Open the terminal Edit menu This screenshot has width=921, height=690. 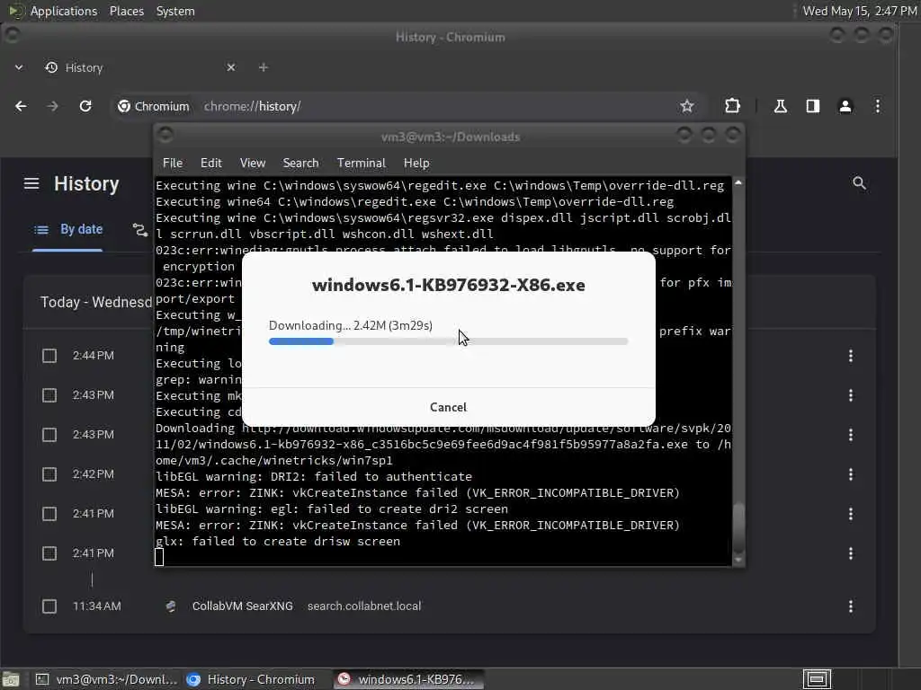click(x=210, y=164)
